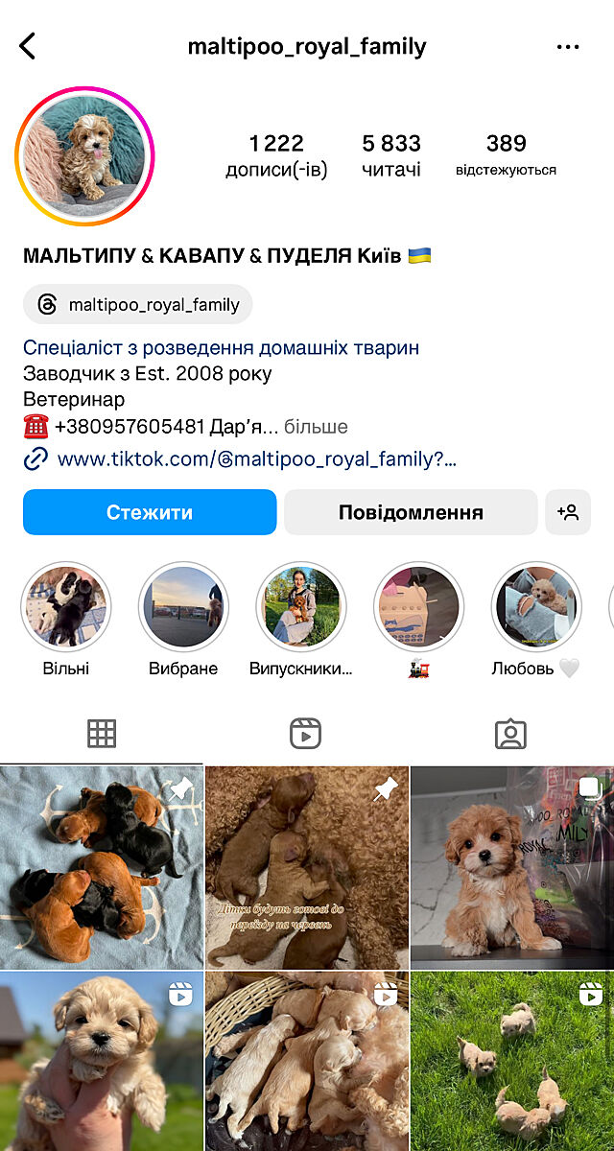The width and height of the screenshot is (614, 1151).
Task: Tap the add-person suggestions icon
Action: point(568,512)
